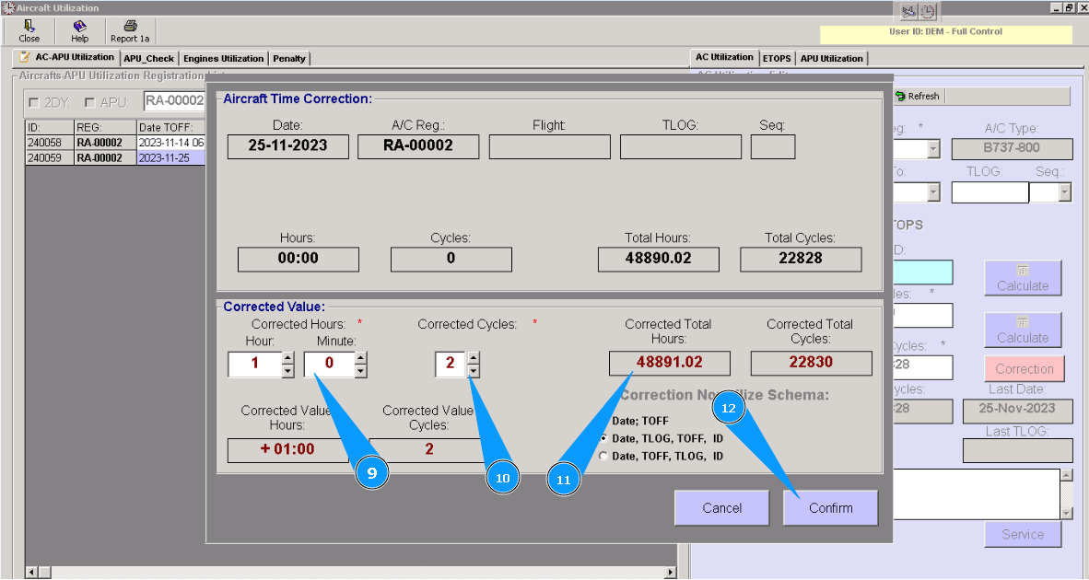Switch to AC Utilization tab
Screen dimensions: 1089x580
(x=724, y=58)
